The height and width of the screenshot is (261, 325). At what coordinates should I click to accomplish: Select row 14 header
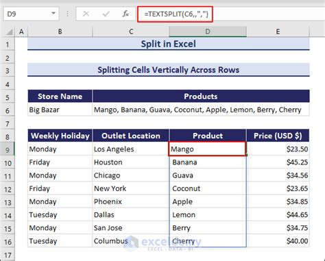click(8, 215)
